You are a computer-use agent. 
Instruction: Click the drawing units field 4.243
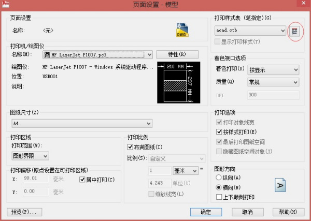pos(160,183)
